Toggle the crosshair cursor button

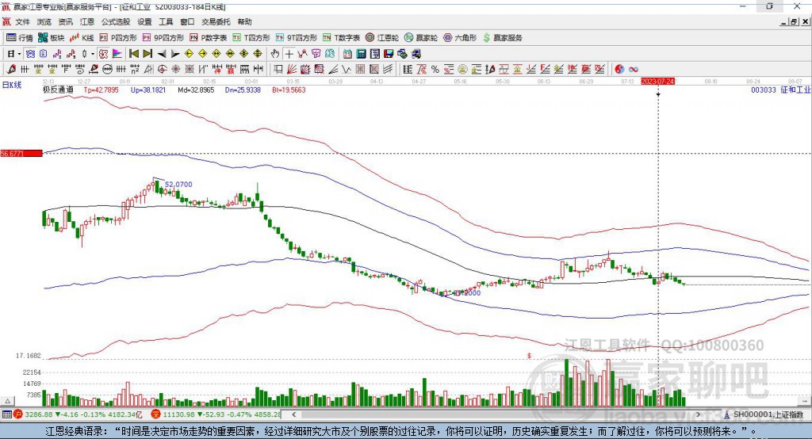point(289,54)
